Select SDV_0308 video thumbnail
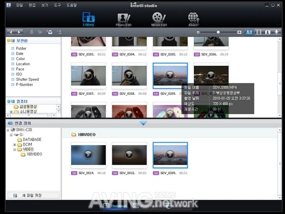This screenshot has width=285, height=214. point(129,76)
